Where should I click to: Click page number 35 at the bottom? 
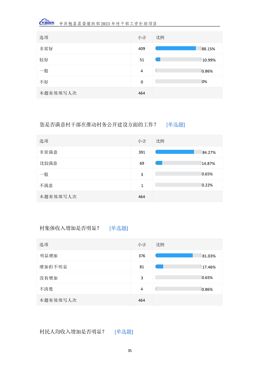(130, 351)
